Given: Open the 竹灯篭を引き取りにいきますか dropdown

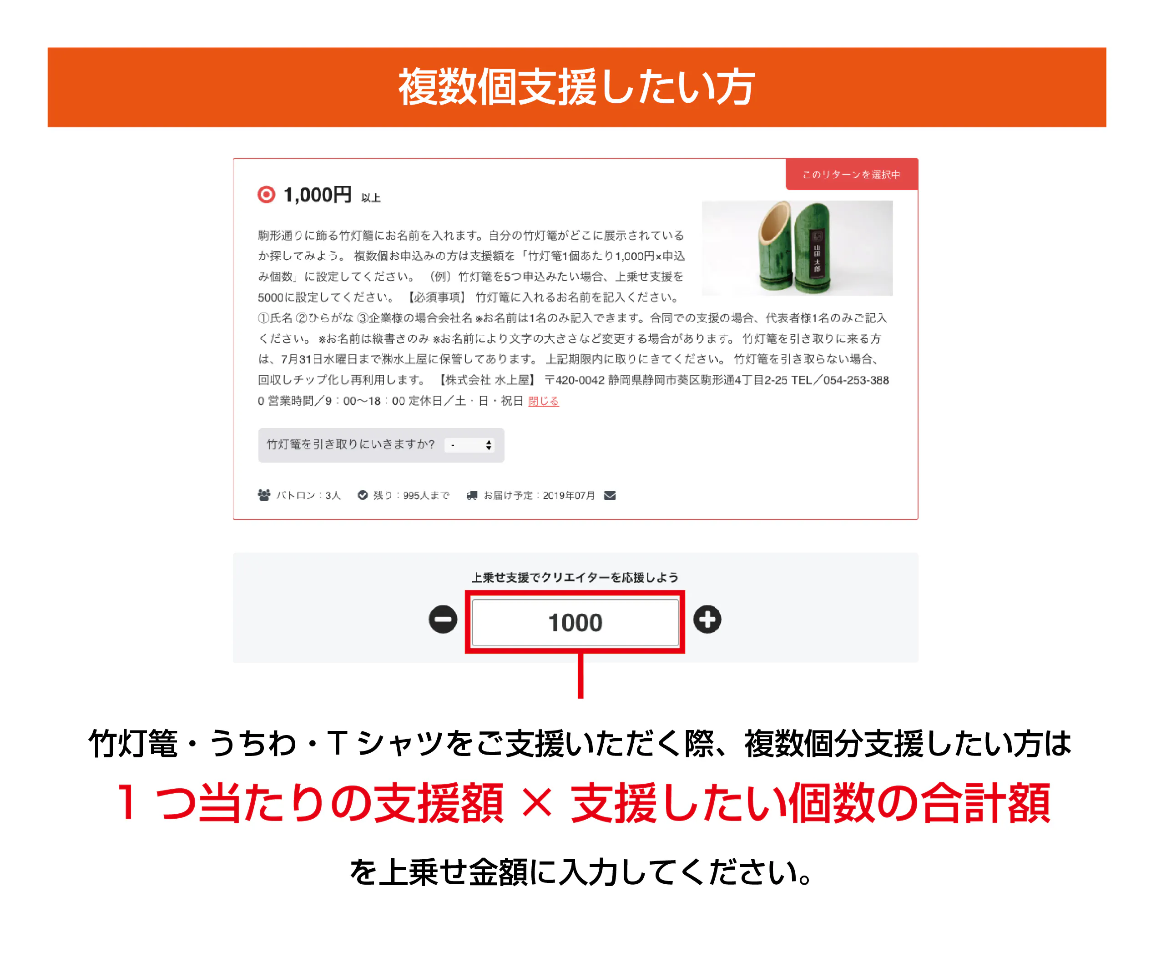Looking at the screenshot, I should click(x=469, y=445).
